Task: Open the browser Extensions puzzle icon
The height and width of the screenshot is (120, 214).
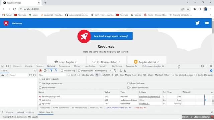Action: [195, 9]
